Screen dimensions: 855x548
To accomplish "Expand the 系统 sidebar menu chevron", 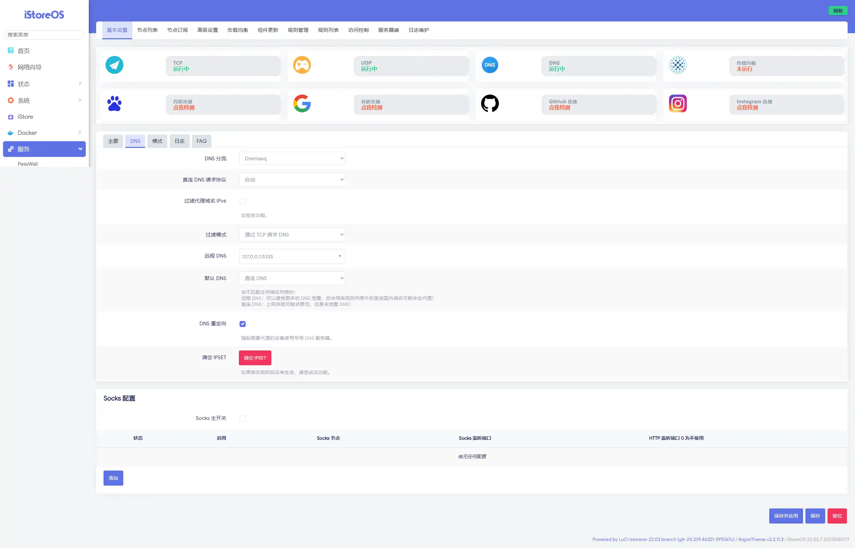I will pos(80,100).
